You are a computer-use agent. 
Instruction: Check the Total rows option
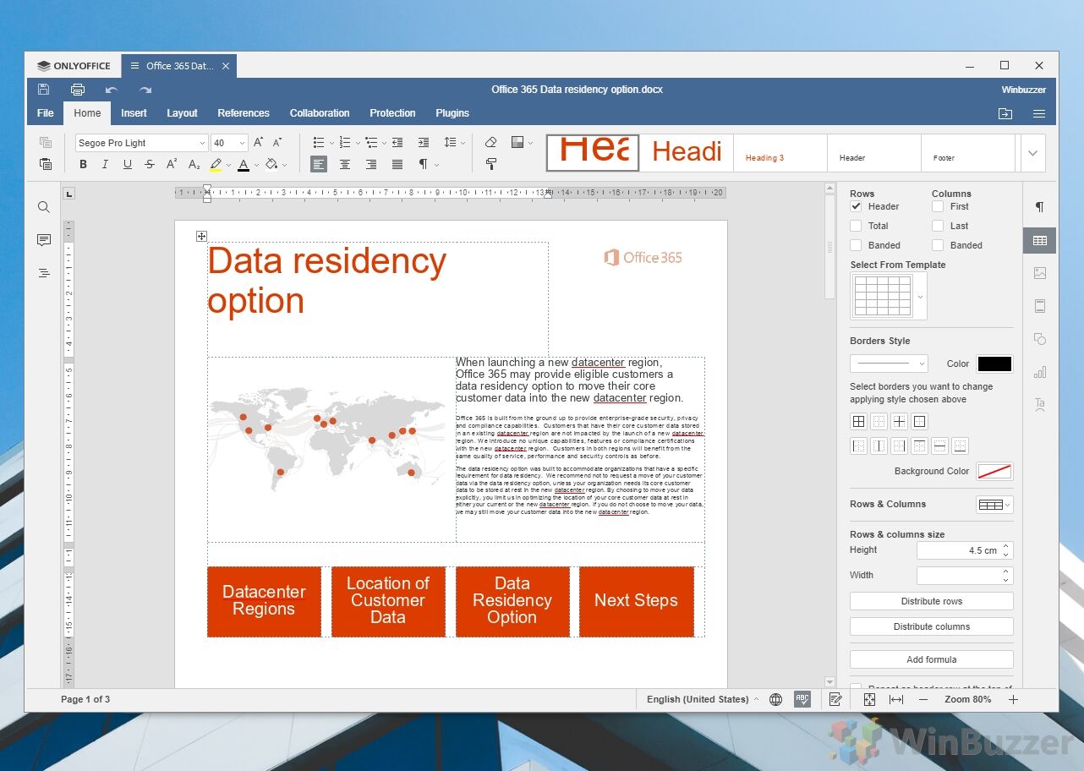click(857, 225)
